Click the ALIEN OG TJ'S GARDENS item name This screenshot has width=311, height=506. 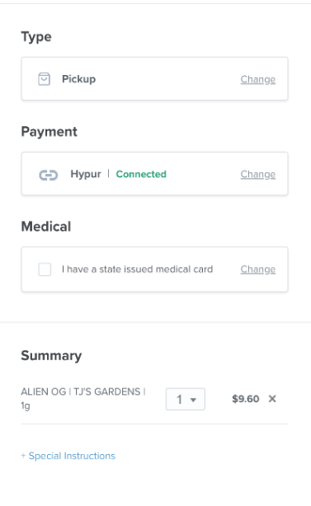point(83,399)
